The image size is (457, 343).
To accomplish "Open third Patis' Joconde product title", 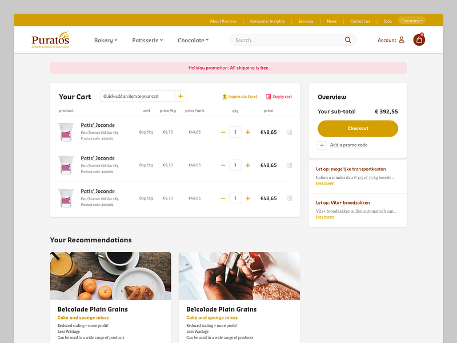I will [98, 191].
